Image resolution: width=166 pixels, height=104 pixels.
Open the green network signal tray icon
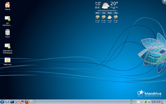[146, 102]
